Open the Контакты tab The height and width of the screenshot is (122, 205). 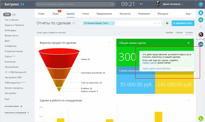click(125, 14)
